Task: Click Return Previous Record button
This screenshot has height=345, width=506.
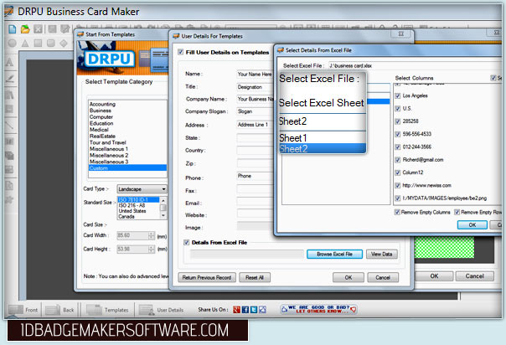Action: coord(207,278)
